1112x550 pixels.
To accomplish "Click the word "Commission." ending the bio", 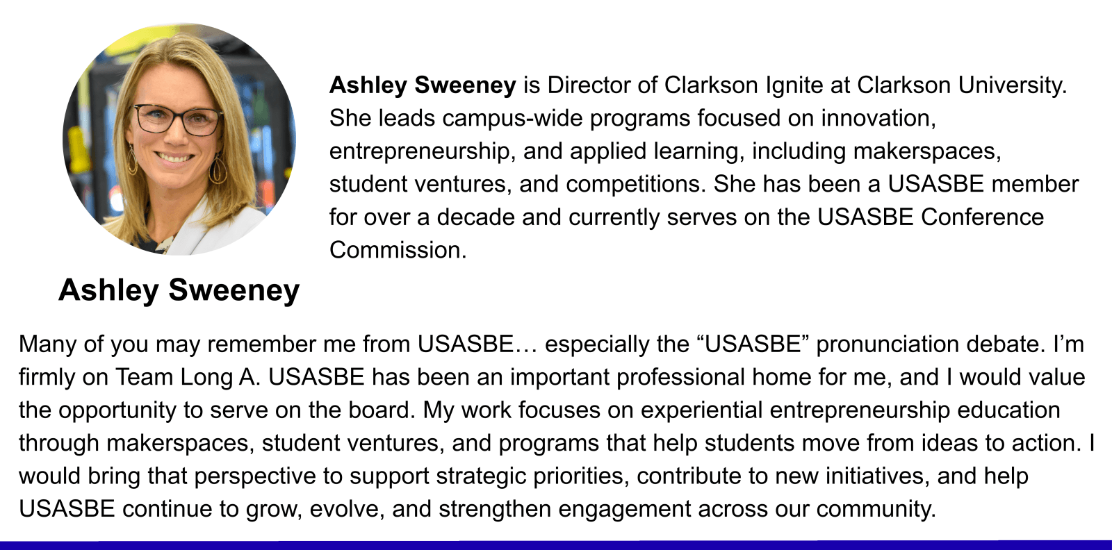I will [398, 250].
